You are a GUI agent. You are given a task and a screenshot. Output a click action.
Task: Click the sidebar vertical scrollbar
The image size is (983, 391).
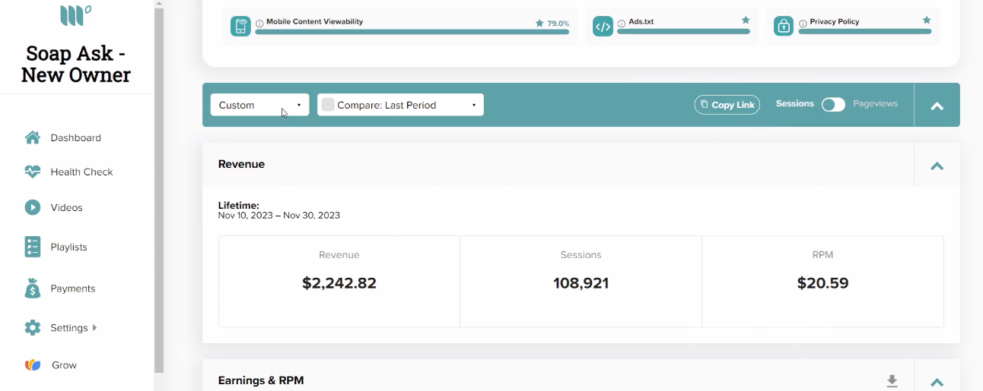159,190
